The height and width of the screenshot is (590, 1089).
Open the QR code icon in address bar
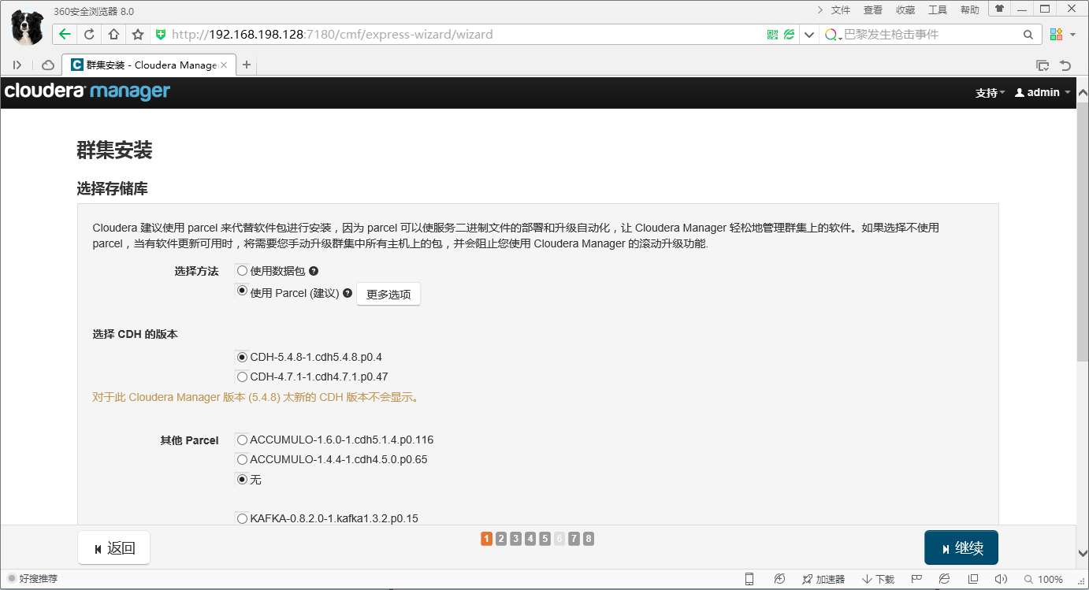(772, 35)
